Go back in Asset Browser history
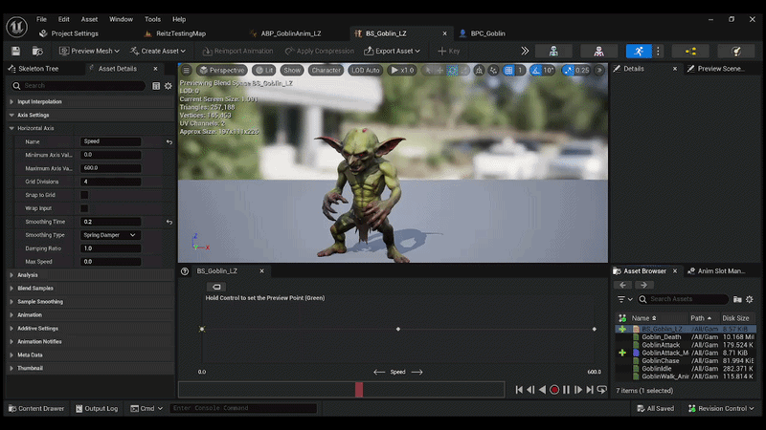The height and width of the screenshot is (430, 766). [622, 285]
